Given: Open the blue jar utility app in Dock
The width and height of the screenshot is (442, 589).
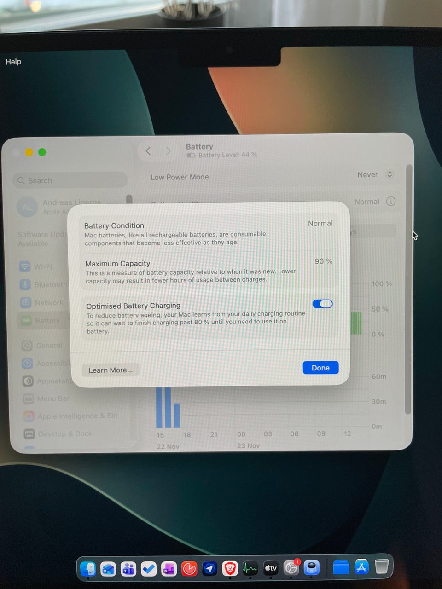Looking at the screenshot, I should [x=312, y=568].
